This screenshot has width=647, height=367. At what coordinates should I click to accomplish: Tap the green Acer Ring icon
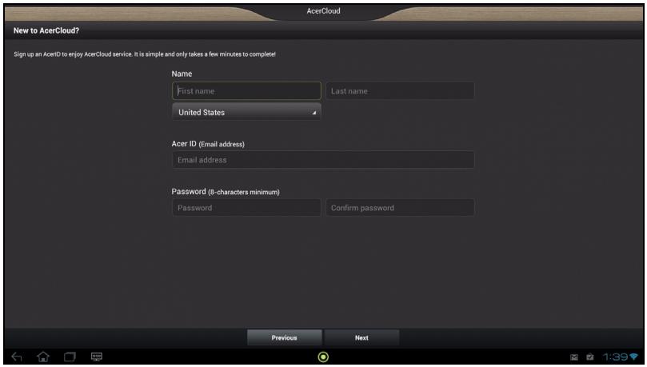coord(323,357)
